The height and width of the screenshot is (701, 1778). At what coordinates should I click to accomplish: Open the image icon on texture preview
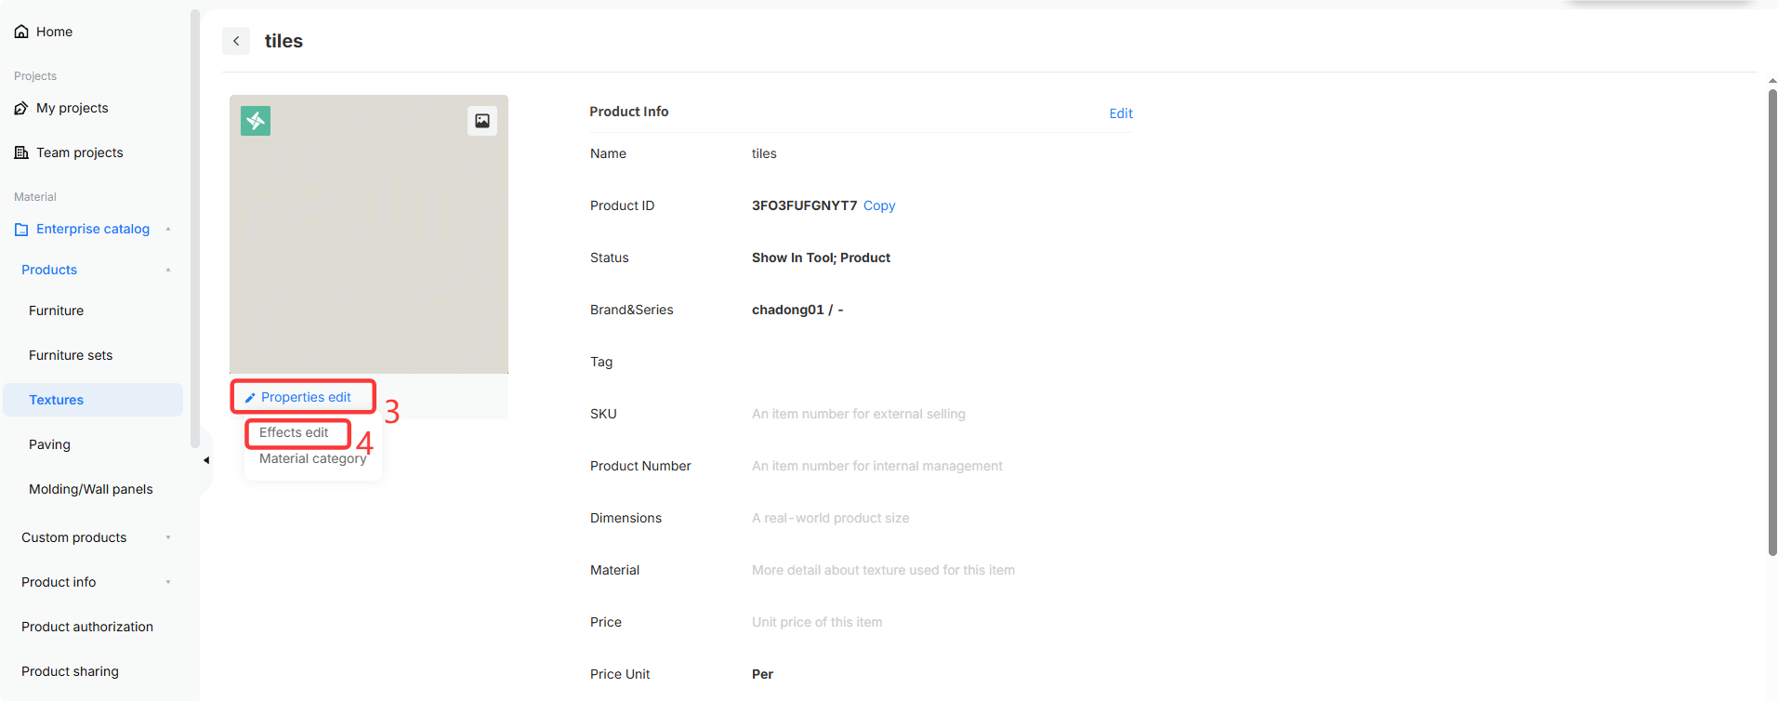482,121
